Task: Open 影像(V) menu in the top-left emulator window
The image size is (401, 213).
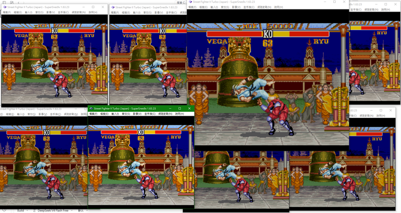Action: pos(51,12)
